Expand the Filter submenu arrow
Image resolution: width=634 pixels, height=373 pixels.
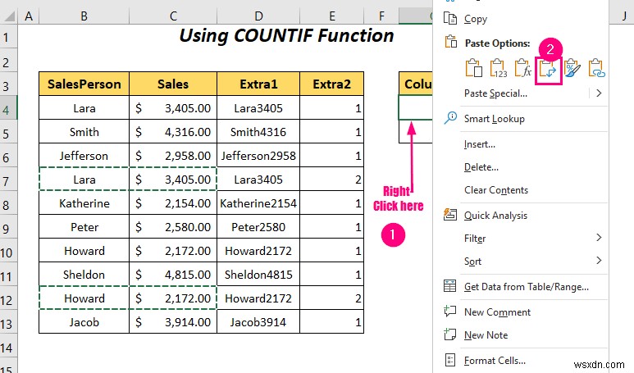click(x=599, y=238)
